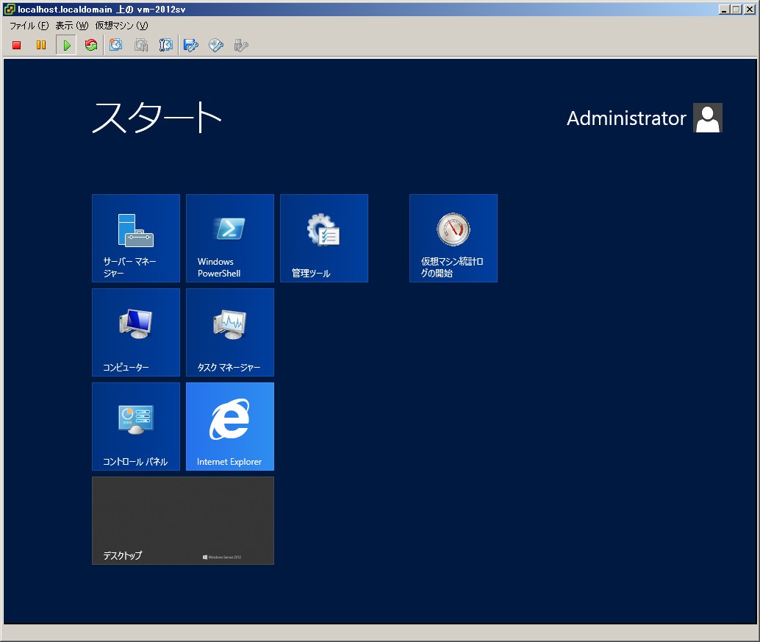760x642 pixels.
Task: Close the vm-2012sv console window
Action: coord(749,10)
